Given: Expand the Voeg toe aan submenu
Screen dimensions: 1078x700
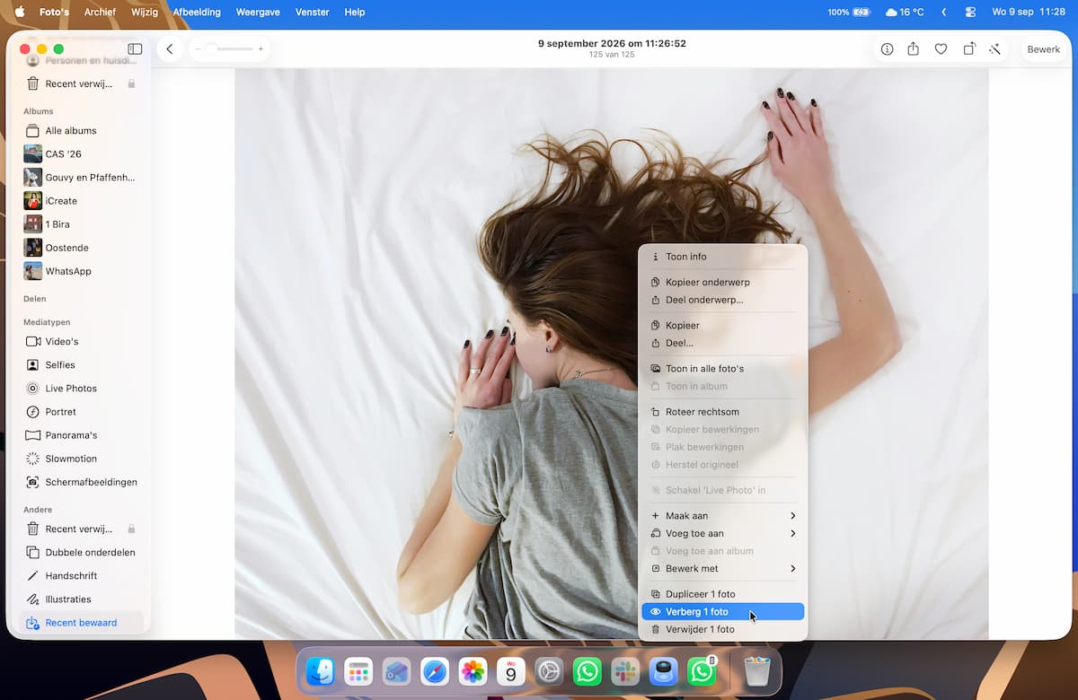Looking at the screenshot, I should 722,533.
